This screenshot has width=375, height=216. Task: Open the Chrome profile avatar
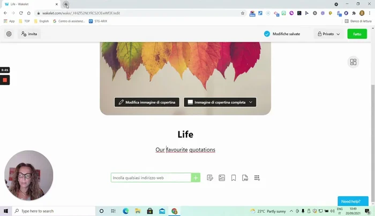[362, 13]
